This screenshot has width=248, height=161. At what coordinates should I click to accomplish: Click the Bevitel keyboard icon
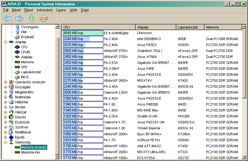(x=11, y=107)
